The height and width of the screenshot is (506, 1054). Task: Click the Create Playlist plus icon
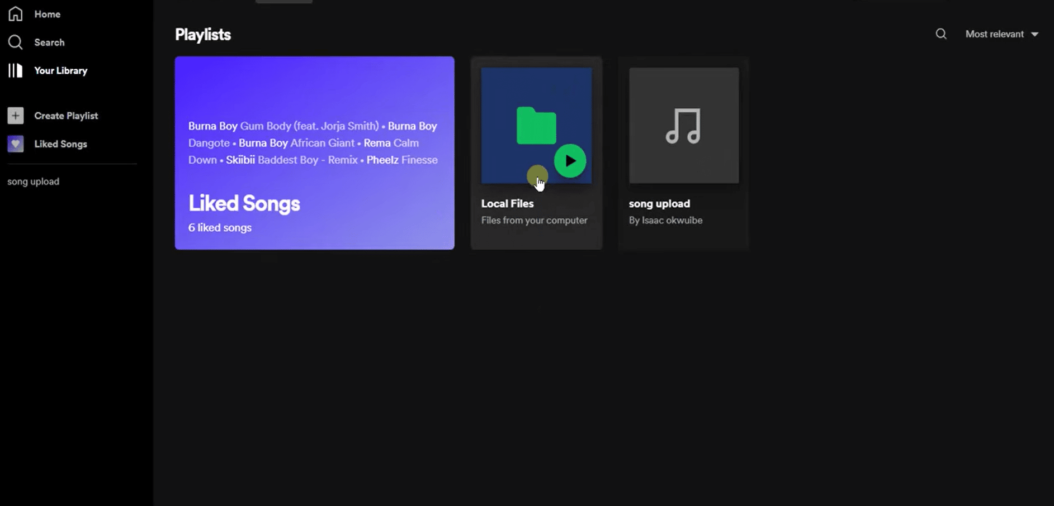pyautogui.click(x=15, y=116)
